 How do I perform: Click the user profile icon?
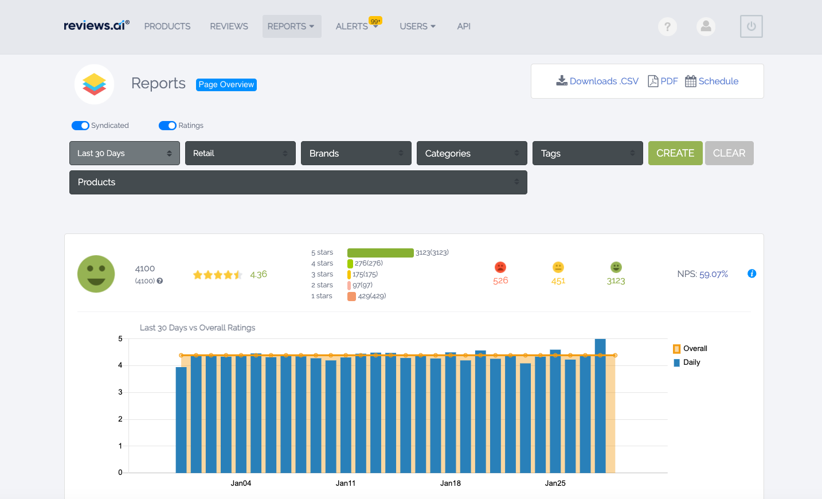click(x=706, y=26)
